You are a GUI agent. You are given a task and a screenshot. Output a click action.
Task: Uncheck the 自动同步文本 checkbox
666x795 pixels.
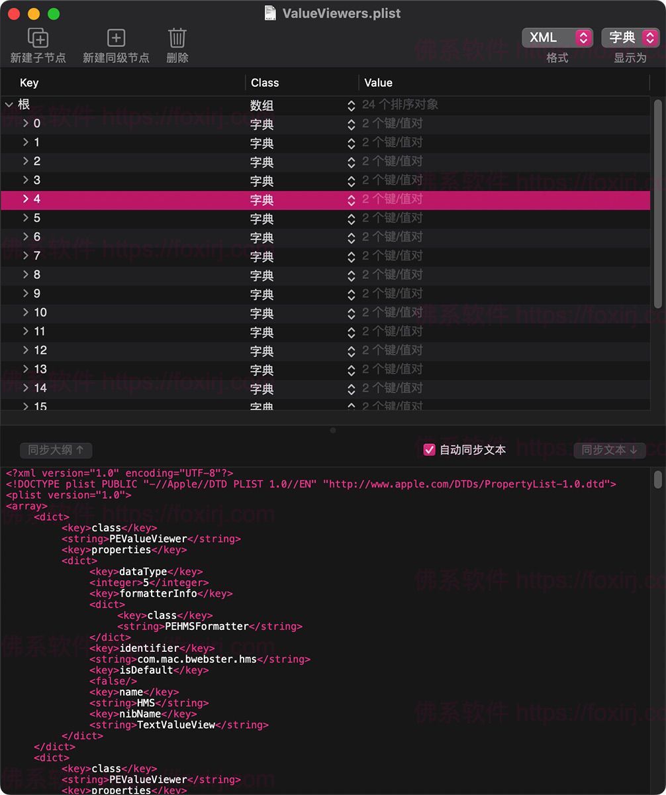(x=429, y=449)
